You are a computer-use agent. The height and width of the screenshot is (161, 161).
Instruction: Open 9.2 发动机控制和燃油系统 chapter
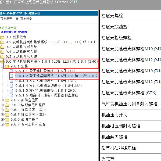pos(51,42)
